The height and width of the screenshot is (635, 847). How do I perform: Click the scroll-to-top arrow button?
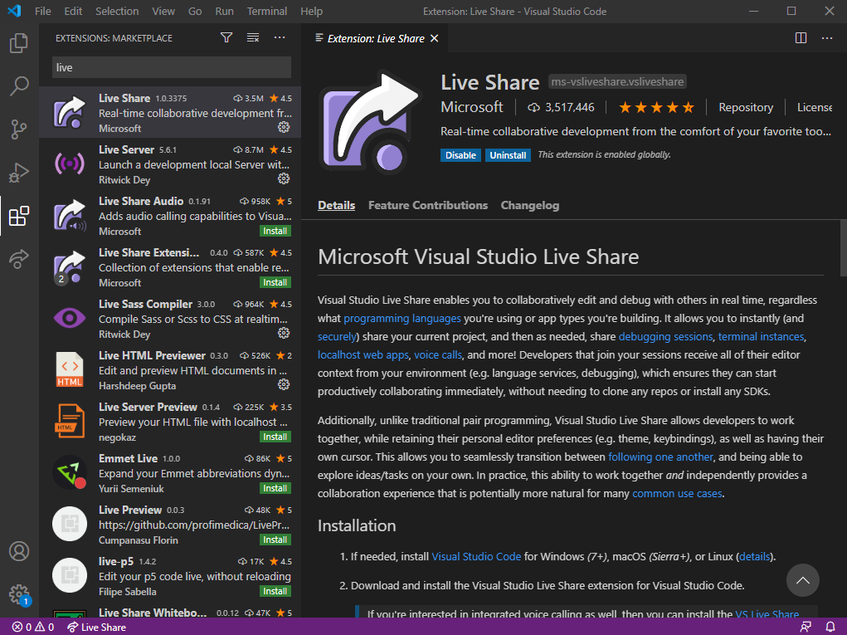coord(803,580)
